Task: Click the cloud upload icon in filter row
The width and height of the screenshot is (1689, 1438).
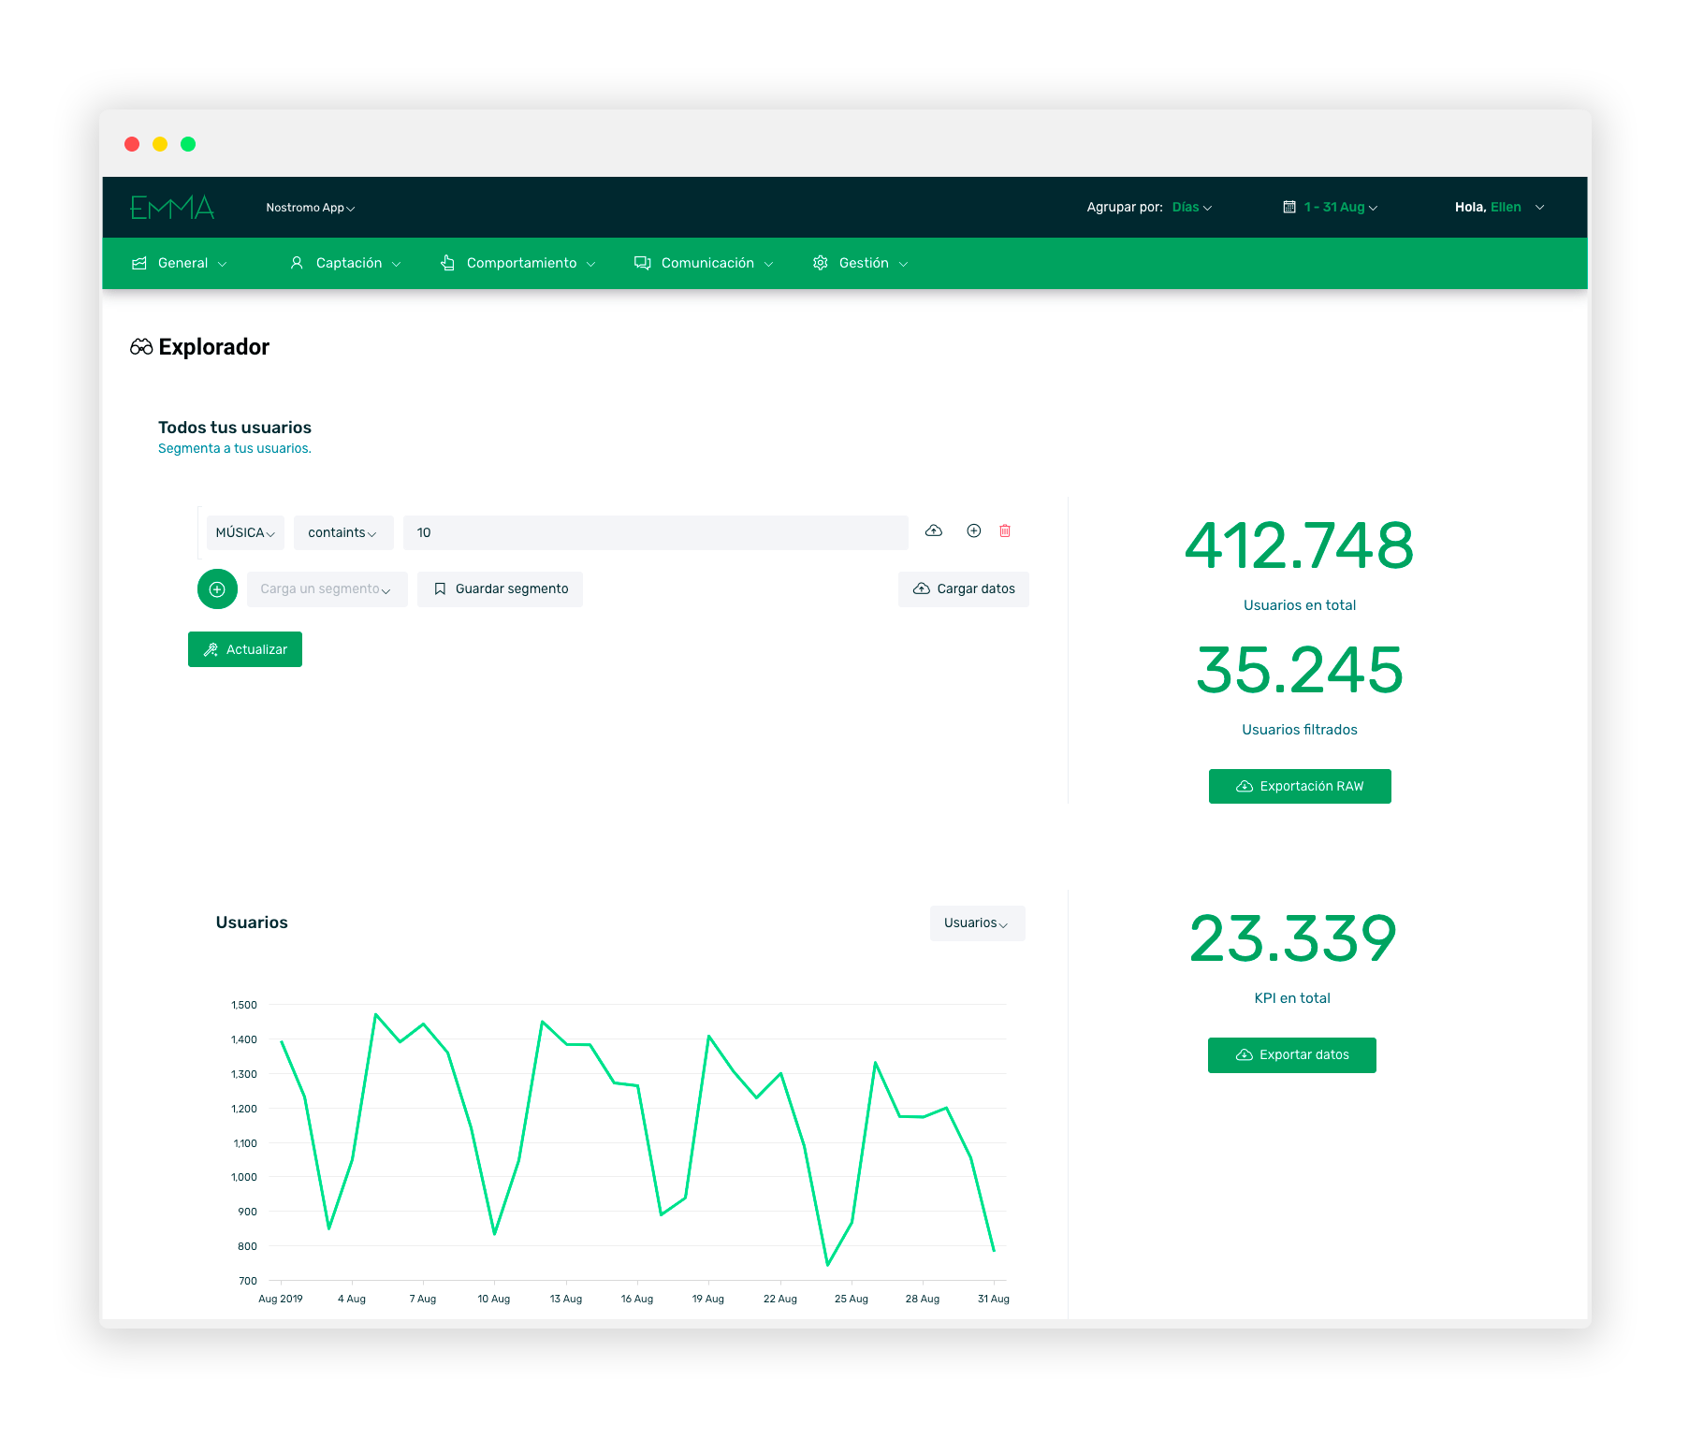Action: (x=934, y=530)
